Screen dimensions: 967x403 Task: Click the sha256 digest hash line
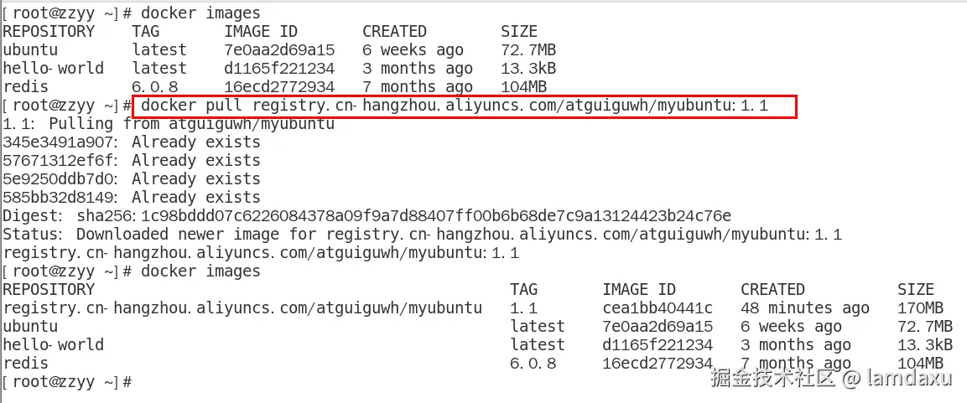pyautogui.click(x=367, y=215)
